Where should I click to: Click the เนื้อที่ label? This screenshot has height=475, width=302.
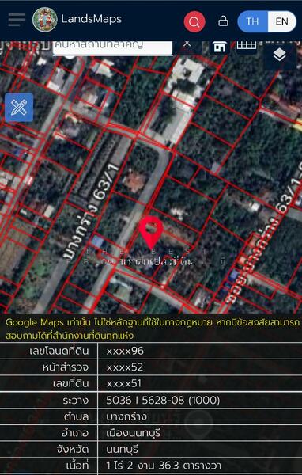(x=77, y=465)
